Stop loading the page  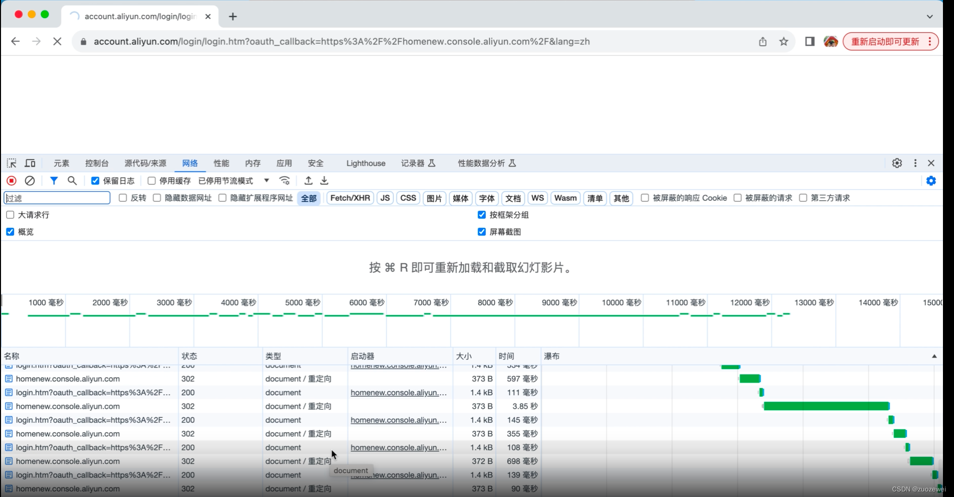[x=57, y=42]
